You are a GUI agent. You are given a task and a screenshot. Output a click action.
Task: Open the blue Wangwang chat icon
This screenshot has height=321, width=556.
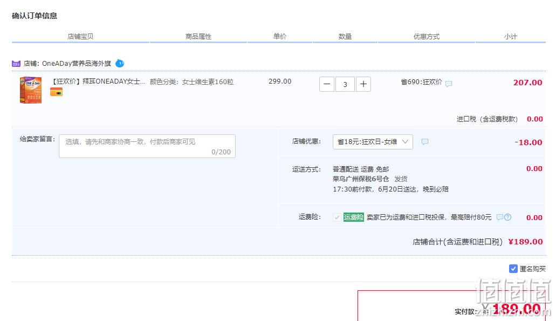[x=120, y=63]
